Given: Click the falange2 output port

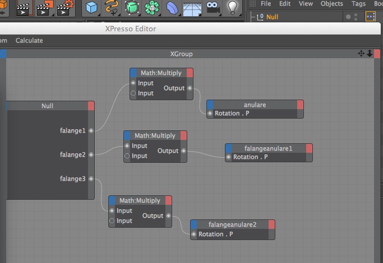Looking at the screenshot, I should [x=91, y=154].
